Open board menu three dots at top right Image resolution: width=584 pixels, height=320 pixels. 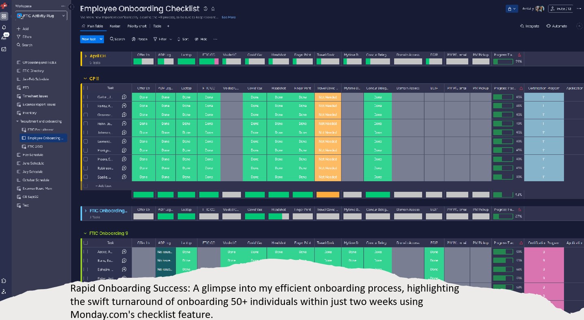[578, 9]
